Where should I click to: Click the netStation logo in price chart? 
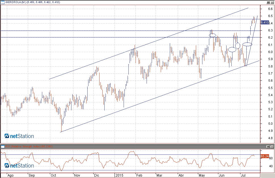click(x=19, y=136)
